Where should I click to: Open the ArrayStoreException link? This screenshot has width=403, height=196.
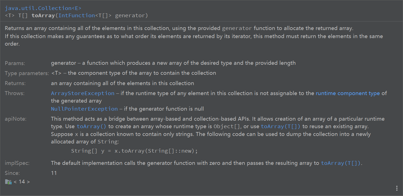83,93
